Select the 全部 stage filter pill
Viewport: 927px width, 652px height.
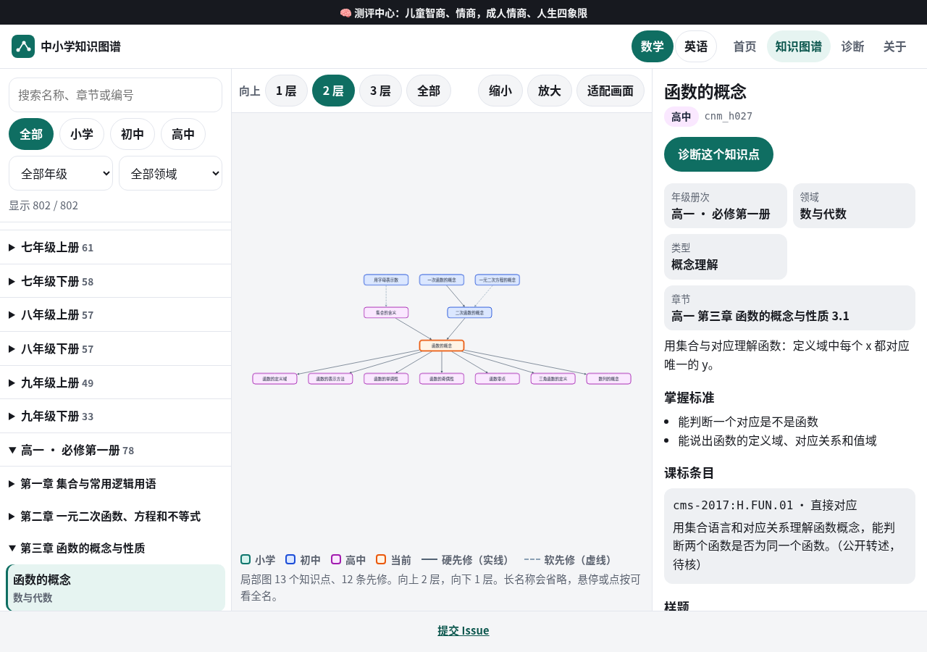point(31,134)
